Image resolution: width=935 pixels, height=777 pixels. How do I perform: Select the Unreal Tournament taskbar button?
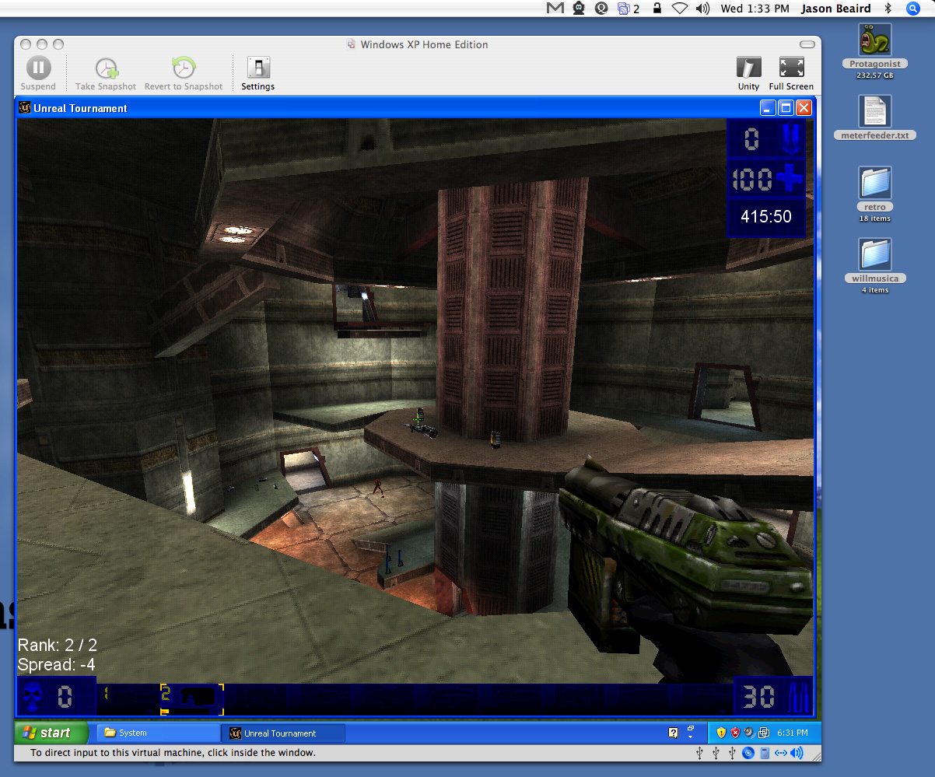[x=283, y=733]
